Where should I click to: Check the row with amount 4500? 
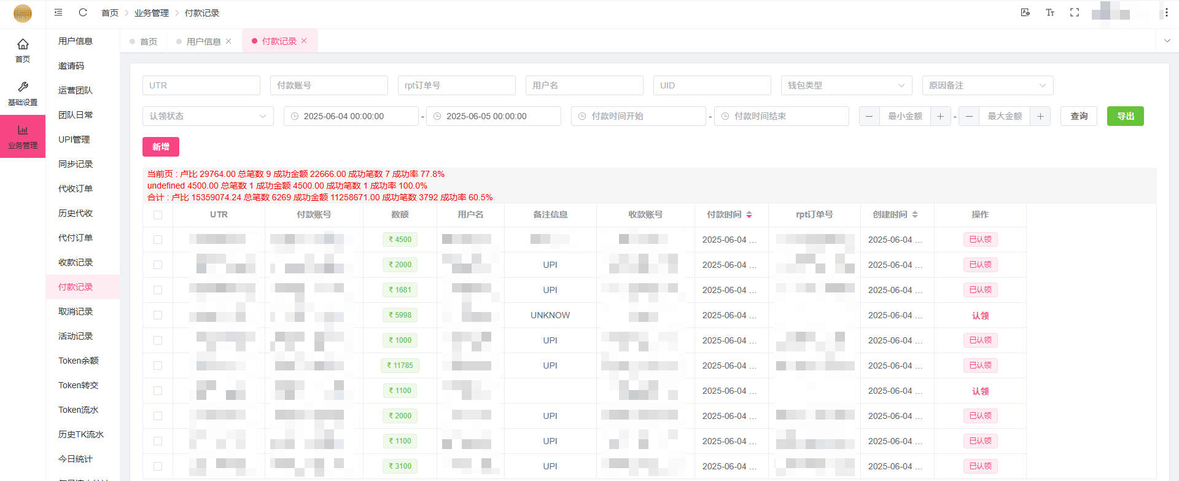coord(158,240)
